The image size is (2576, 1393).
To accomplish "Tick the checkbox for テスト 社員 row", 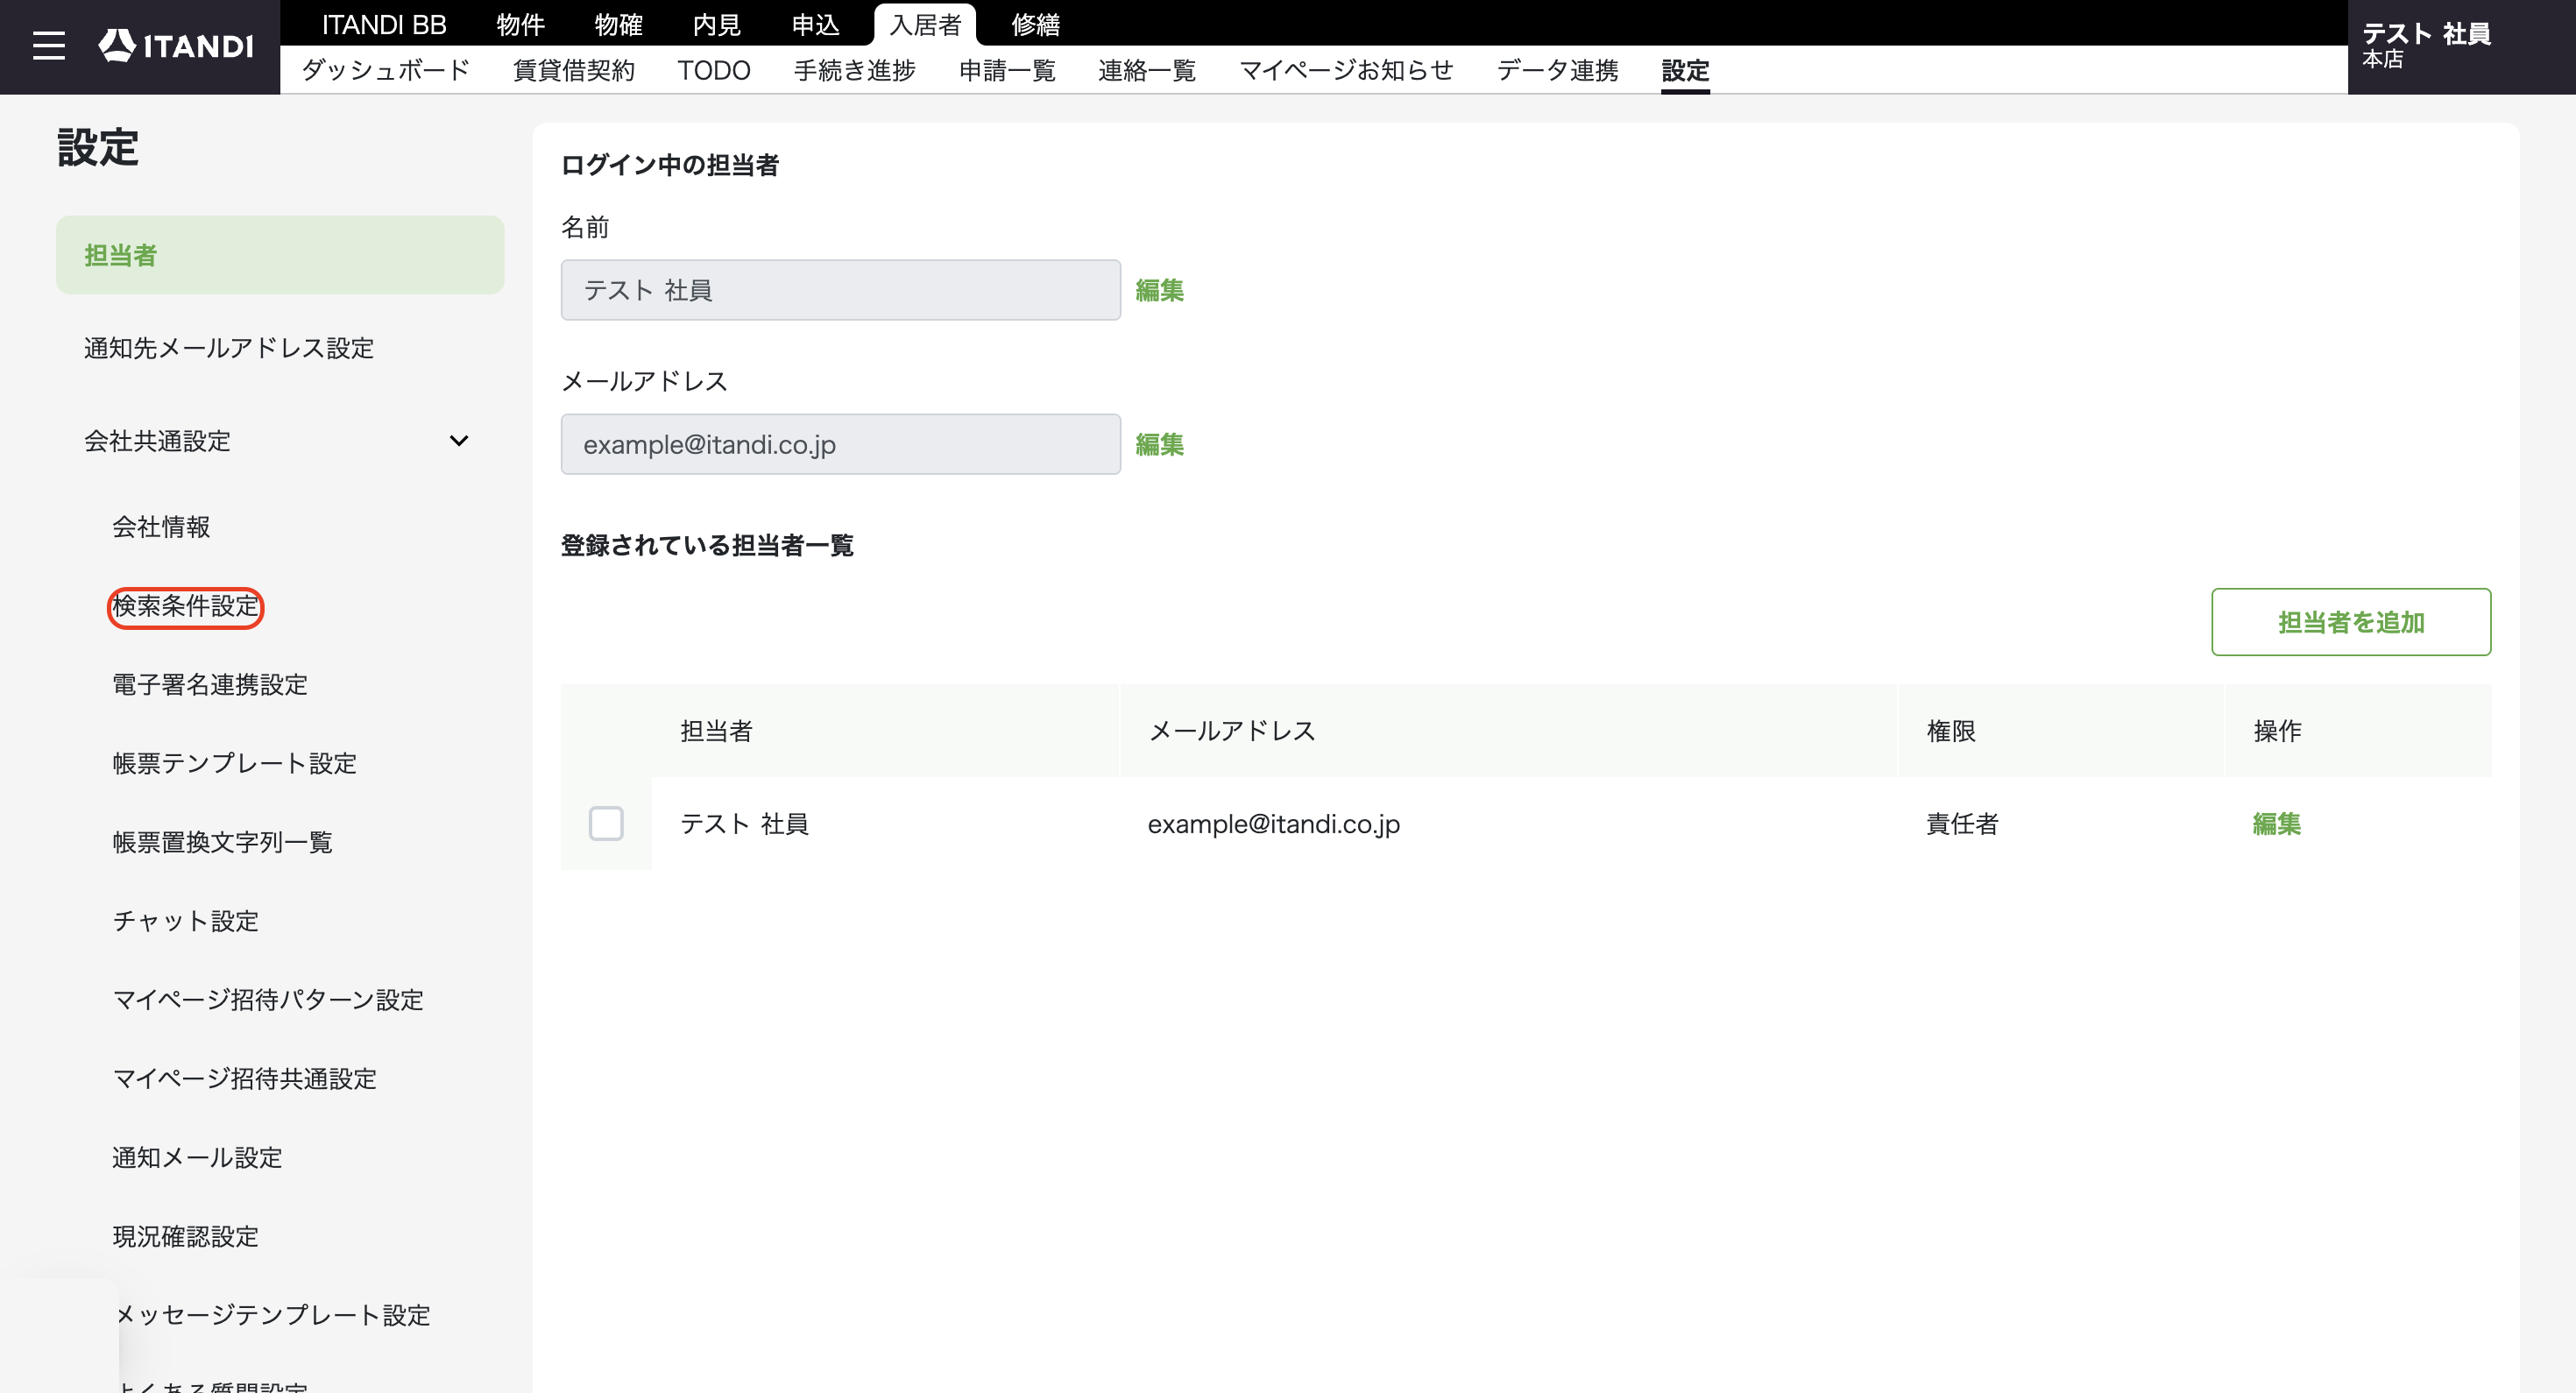I will pos(606,824).
